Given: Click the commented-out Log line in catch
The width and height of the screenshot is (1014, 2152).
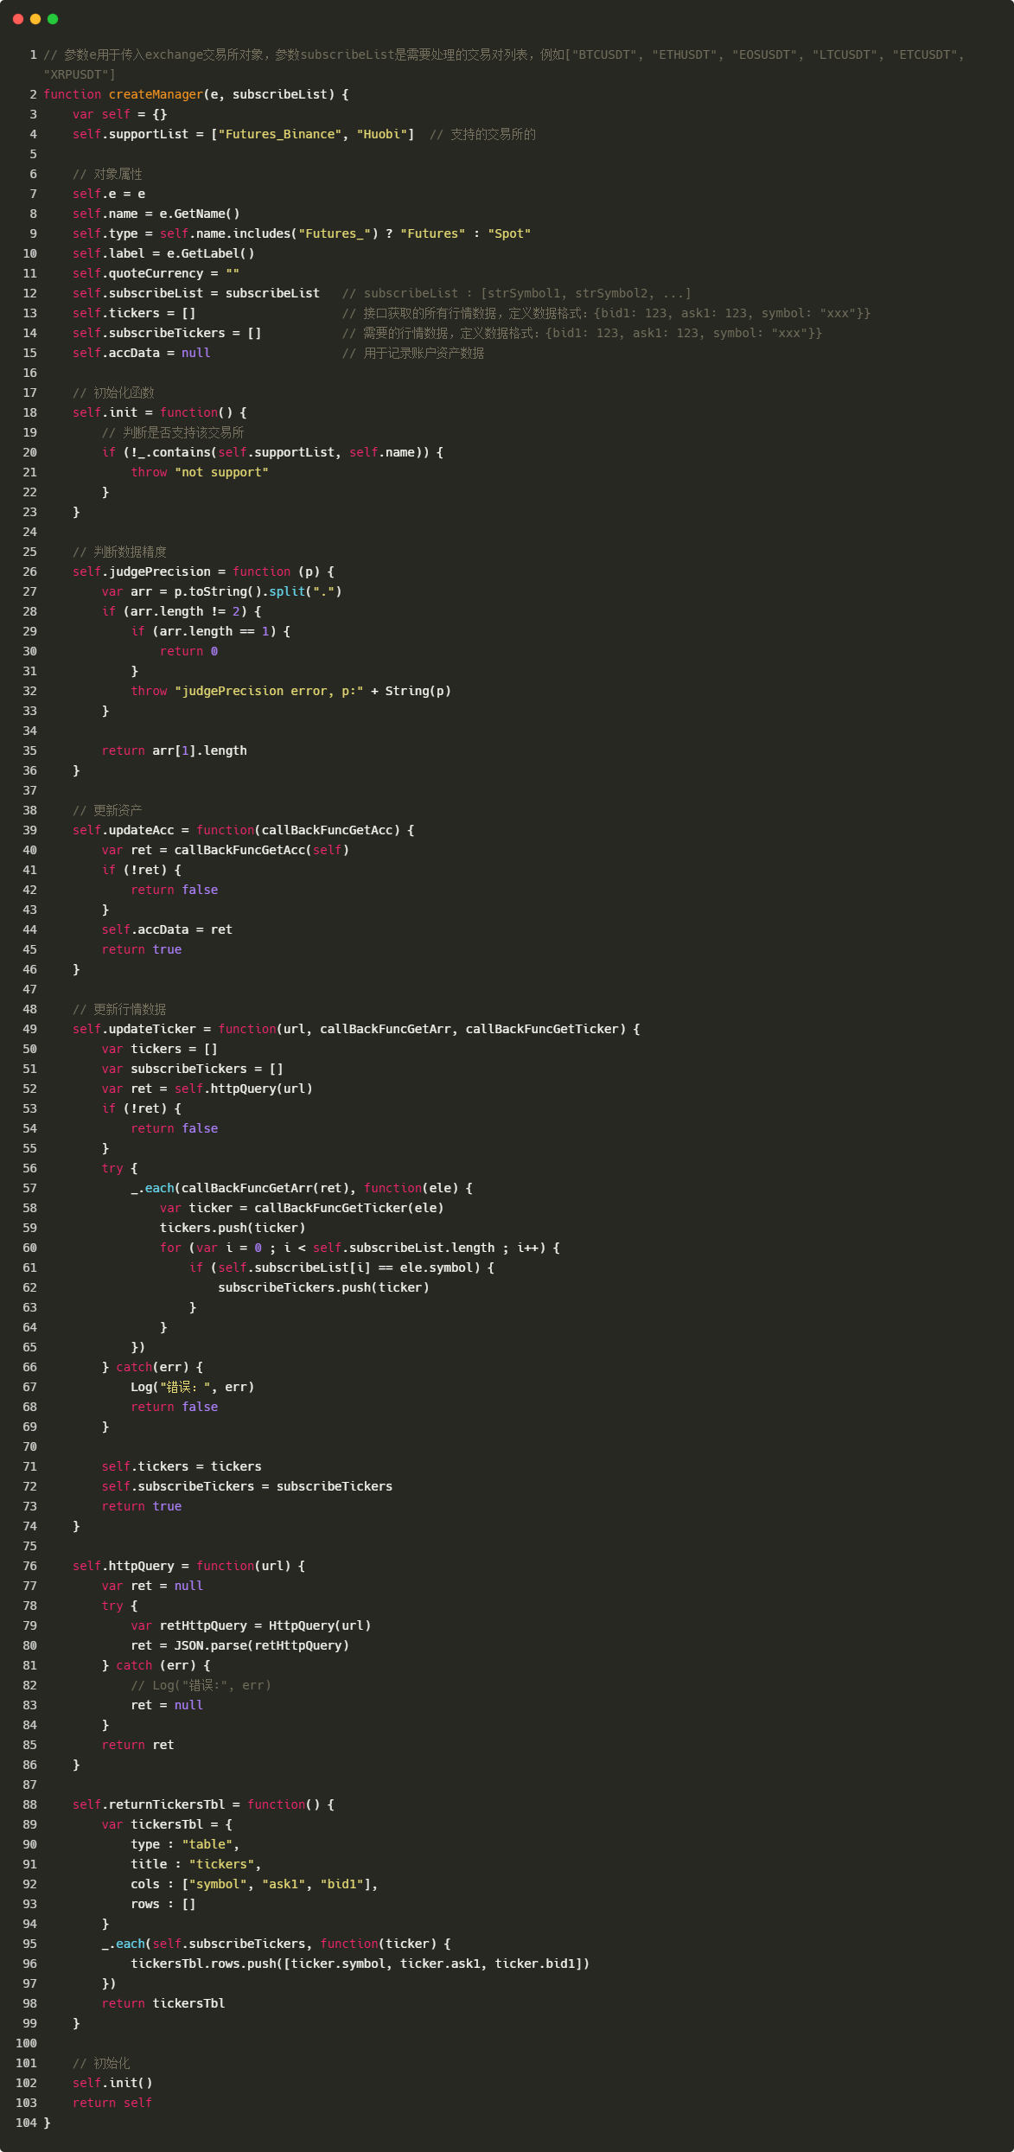Looking at the screenshot, I should [x=201, y=1685].
